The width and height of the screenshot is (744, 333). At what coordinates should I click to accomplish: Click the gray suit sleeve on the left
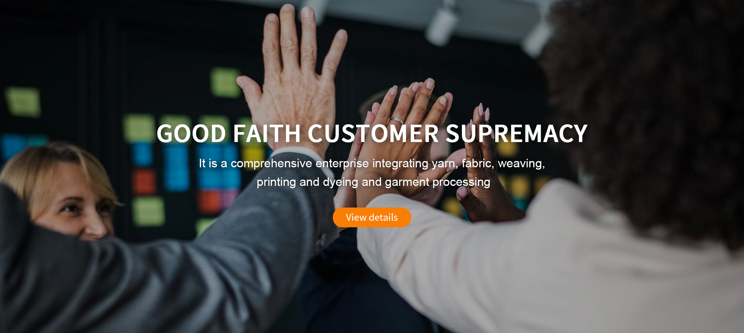155,263
